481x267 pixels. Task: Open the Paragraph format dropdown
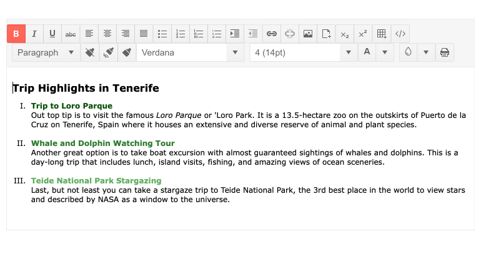click(x=46, y=52)
